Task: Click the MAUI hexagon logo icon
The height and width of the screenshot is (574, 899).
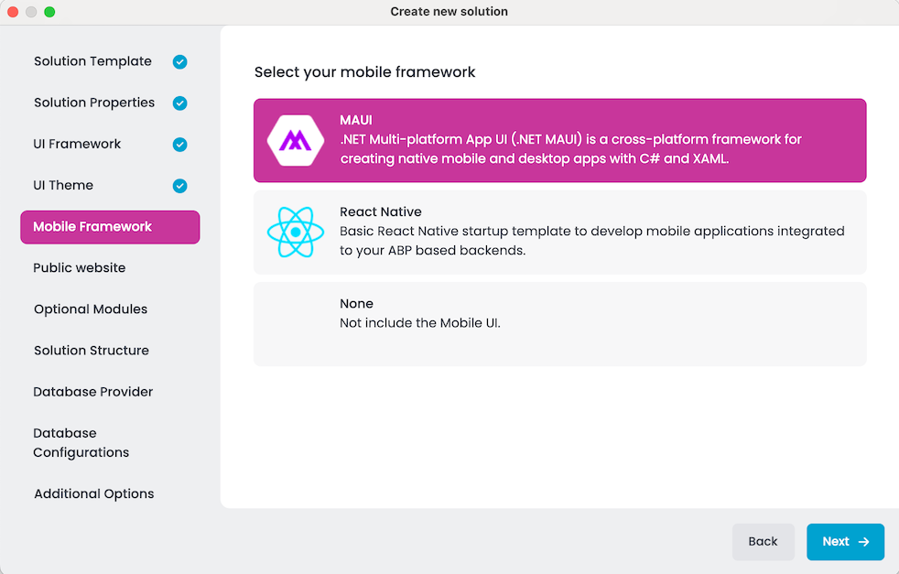Action: [296, 140]
